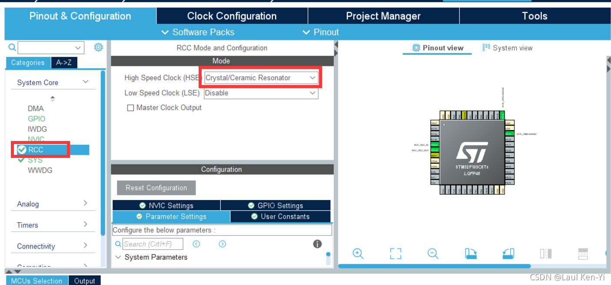This screenshot has height=285, width=611.
Task: Select GPIO in the System Core list
Action: tap(37, 119)
